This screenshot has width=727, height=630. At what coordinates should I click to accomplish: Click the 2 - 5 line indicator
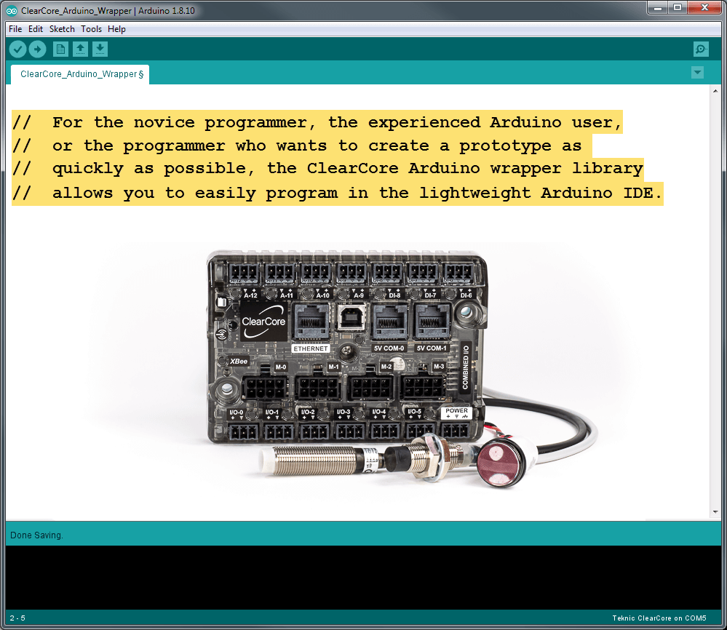click(x=17, y=616)
